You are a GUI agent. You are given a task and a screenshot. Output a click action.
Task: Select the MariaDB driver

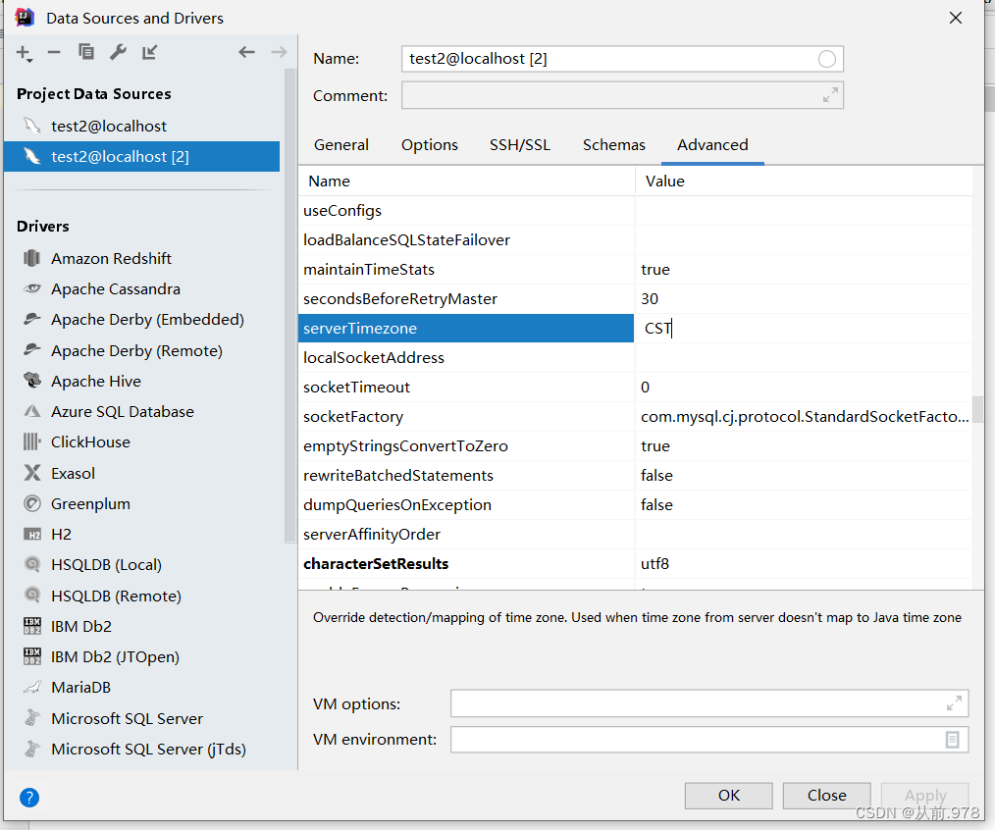[x=80, y=687]
